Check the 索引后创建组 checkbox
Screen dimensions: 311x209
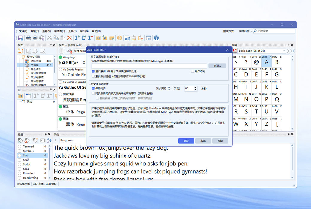[x=93, y=76]
